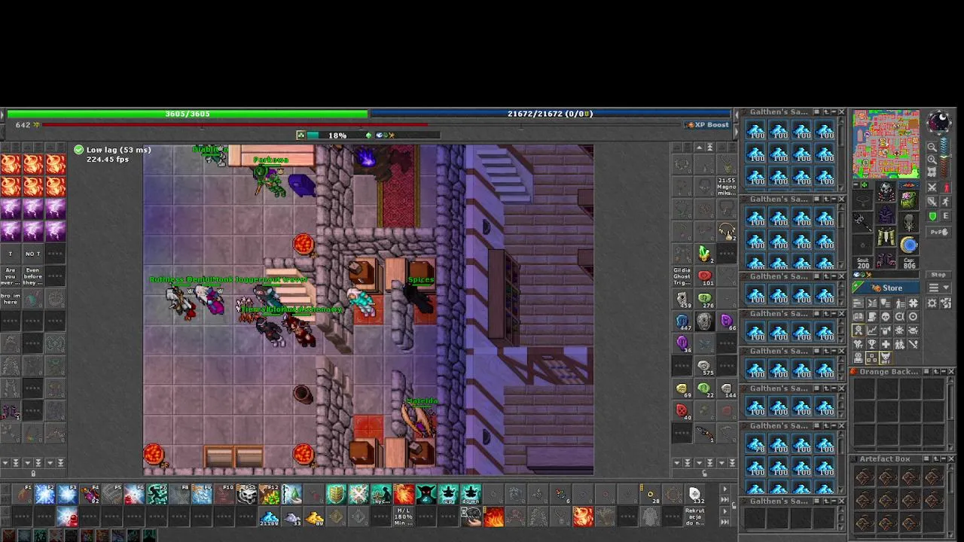The height and width of the screenshot is (542, 964).
Task: Click the golden legs equipment slot
Action: (886, 237)
